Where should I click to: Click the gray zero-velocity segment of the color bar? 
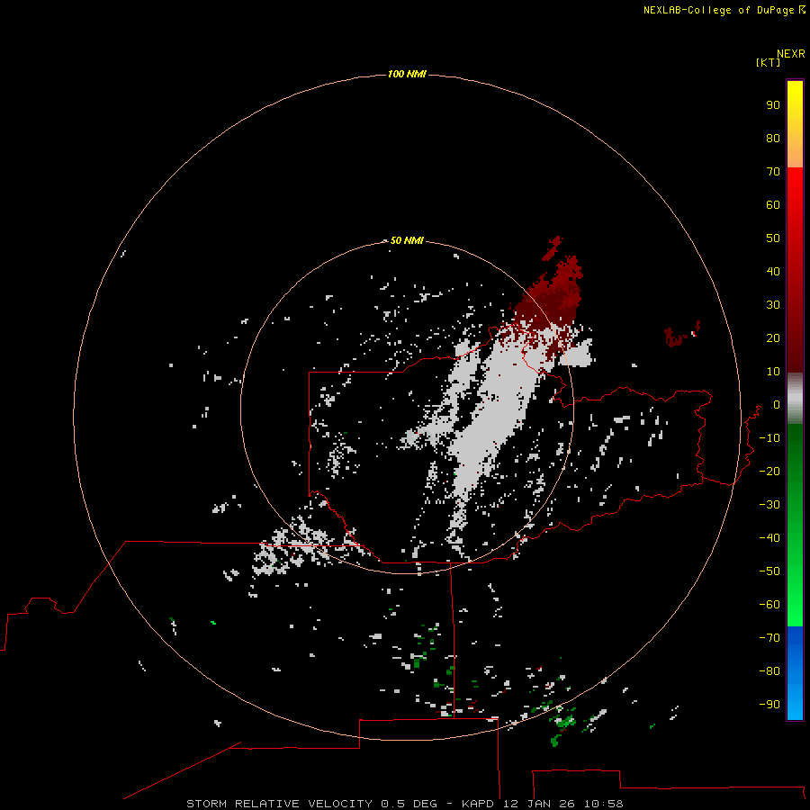click(x=795, y=399)
